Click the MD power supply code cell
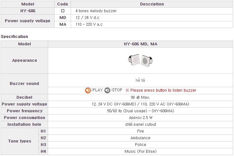The image size is (234, 156). pos(63,18)
